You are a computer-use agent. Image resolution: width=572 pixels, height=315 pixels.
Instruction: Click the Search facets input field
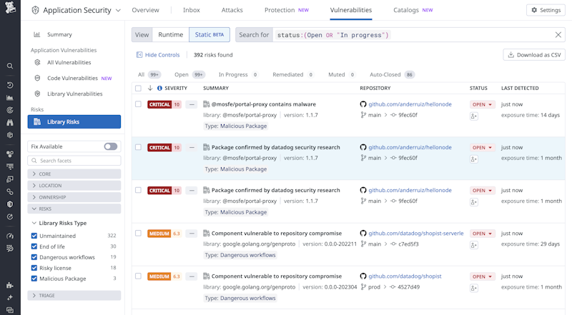[x=79, y=161]
